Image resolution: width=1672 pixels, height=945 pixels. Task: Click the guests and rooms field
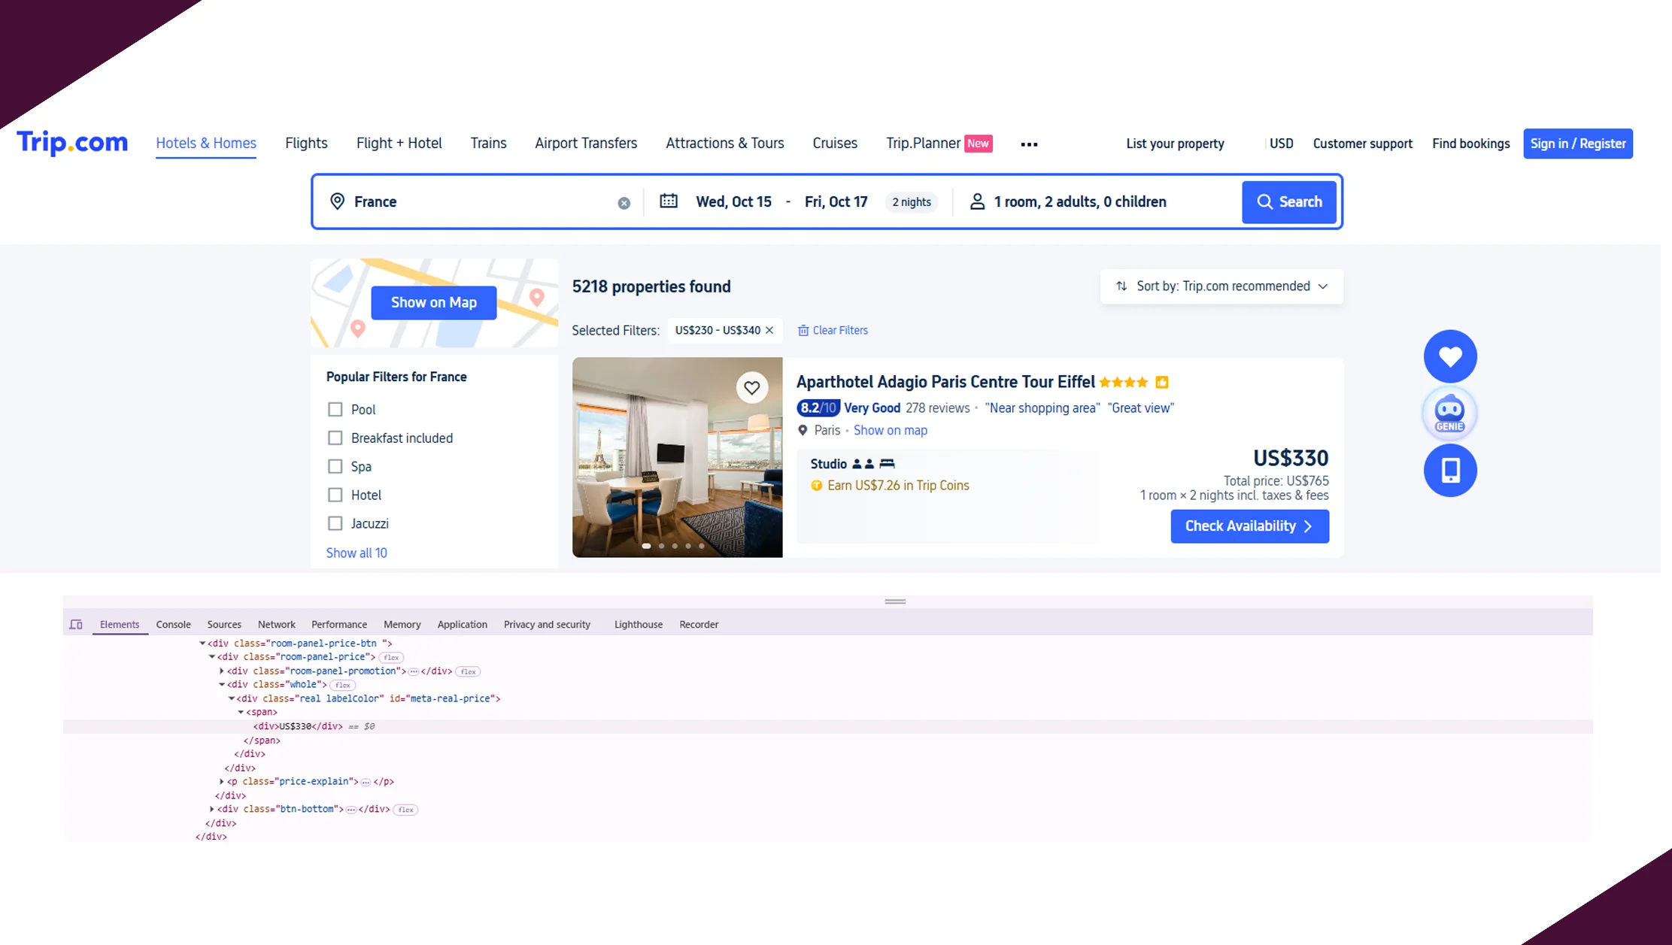pyautogui.click(x=1079, y=202)
